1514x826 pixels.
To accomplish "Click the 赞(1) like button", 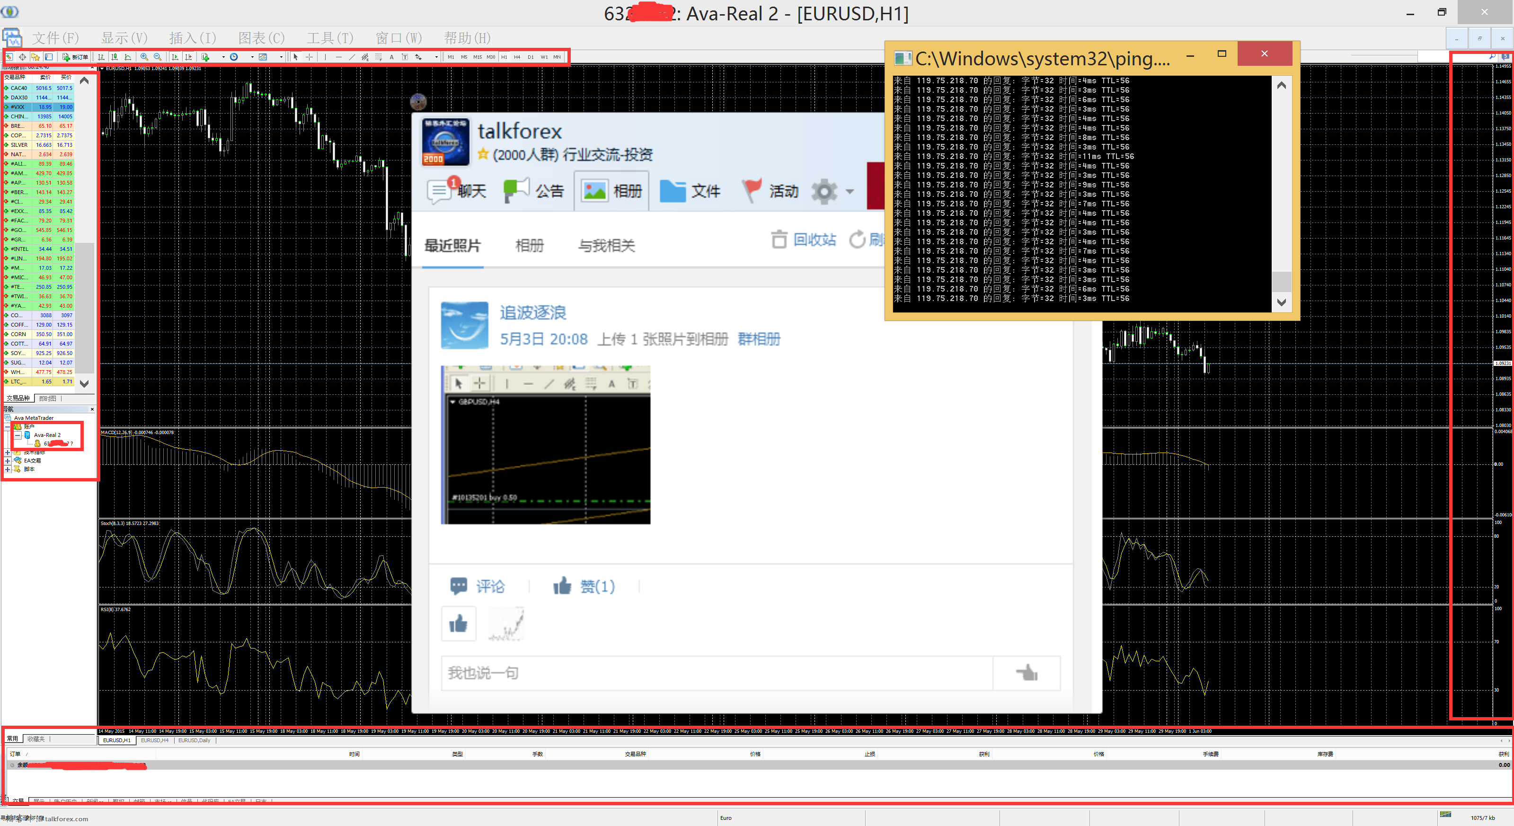I will [x=584, y=586].
